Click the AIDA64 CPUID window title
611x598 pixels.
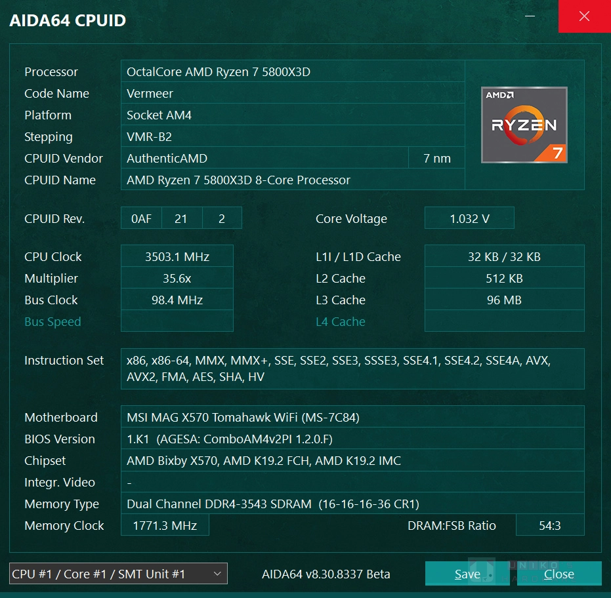point(68,20)
